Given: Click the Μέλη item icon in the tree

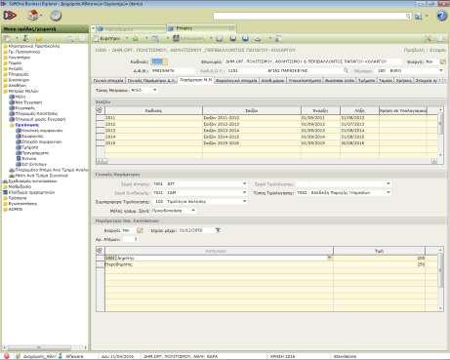Looking at the screenshot, I should (12, 97).
